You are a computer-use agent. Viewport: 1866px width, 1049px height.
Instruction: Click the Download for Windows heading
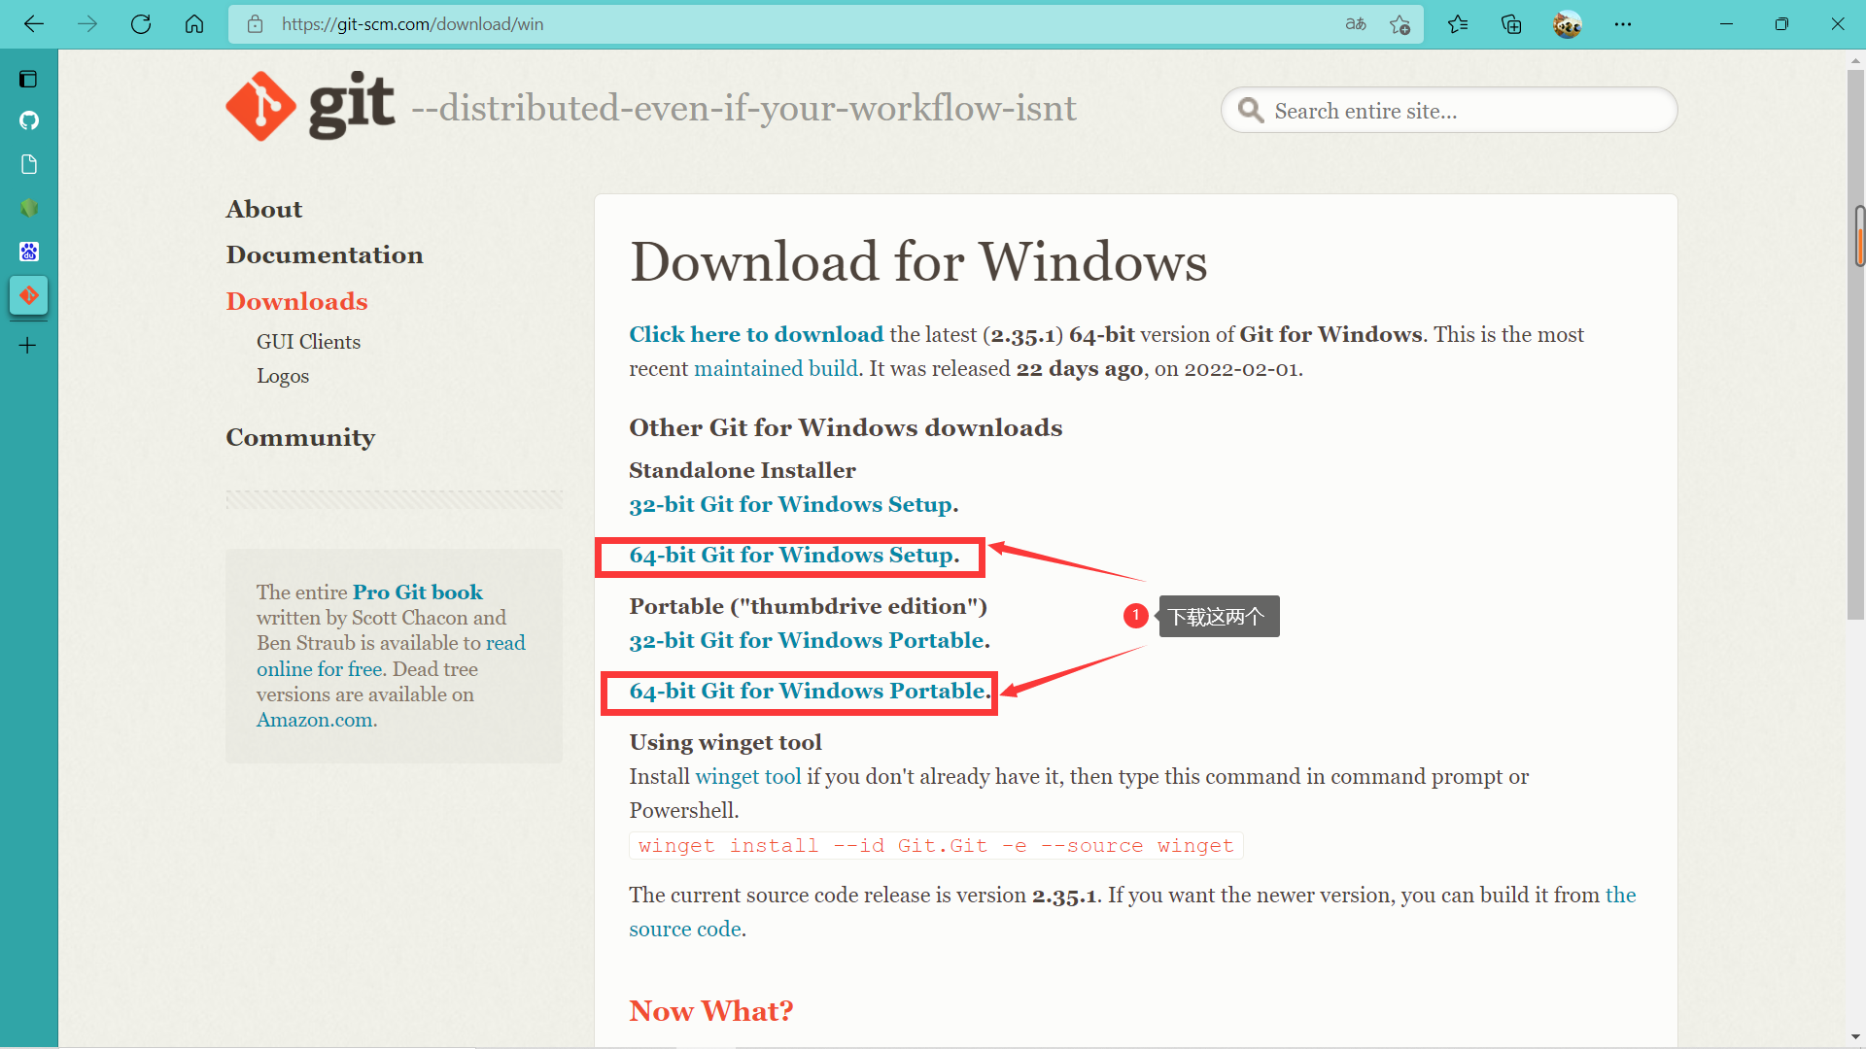click(x=918, y=261)
